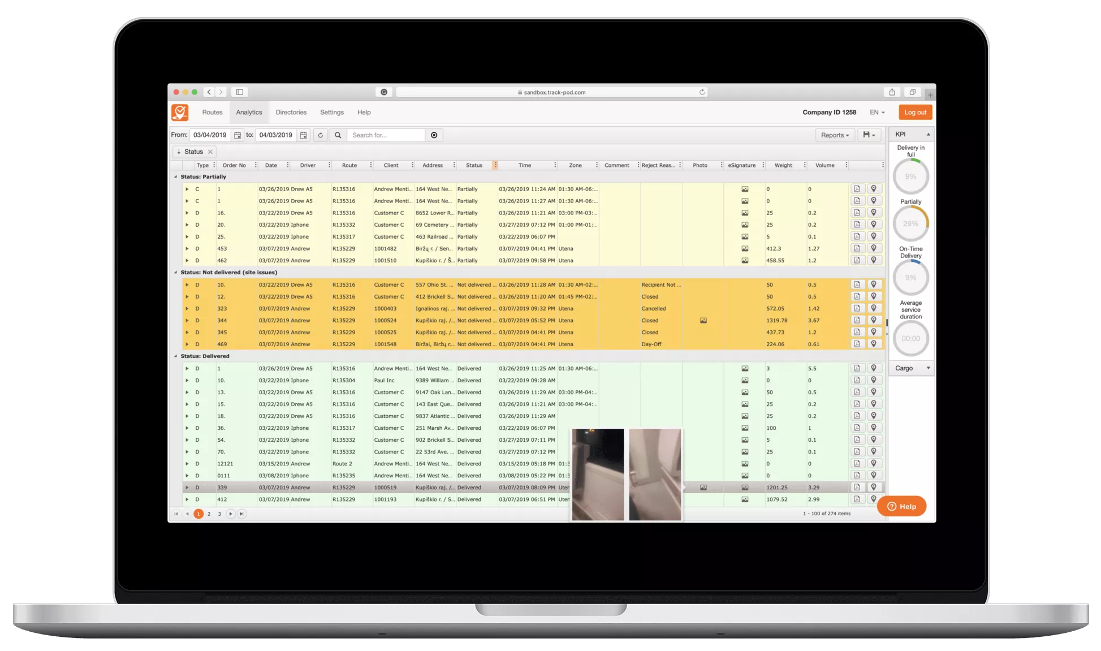Click the orange Help chat button
This screenshot has width=1101, height=651.
coord(901,506)
